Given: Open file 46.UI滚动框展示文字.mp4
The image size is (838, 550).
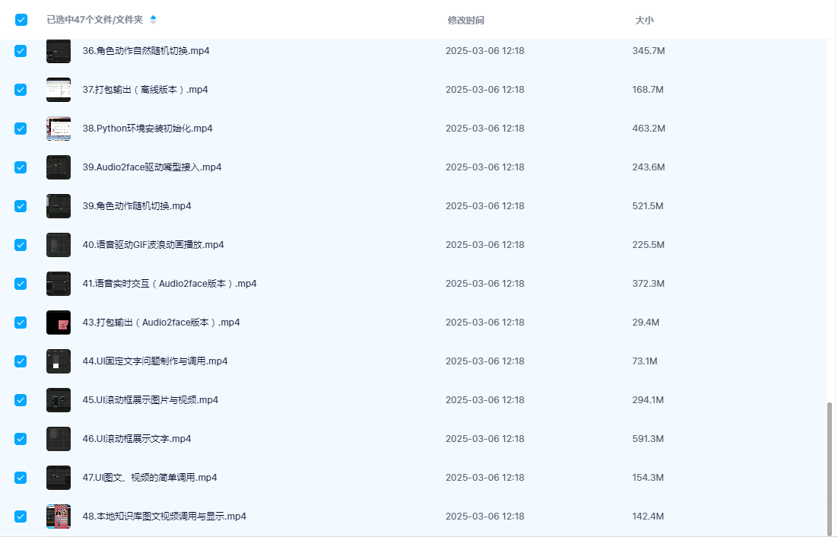Looking at the screenshot, I should (x=137, y=439).
